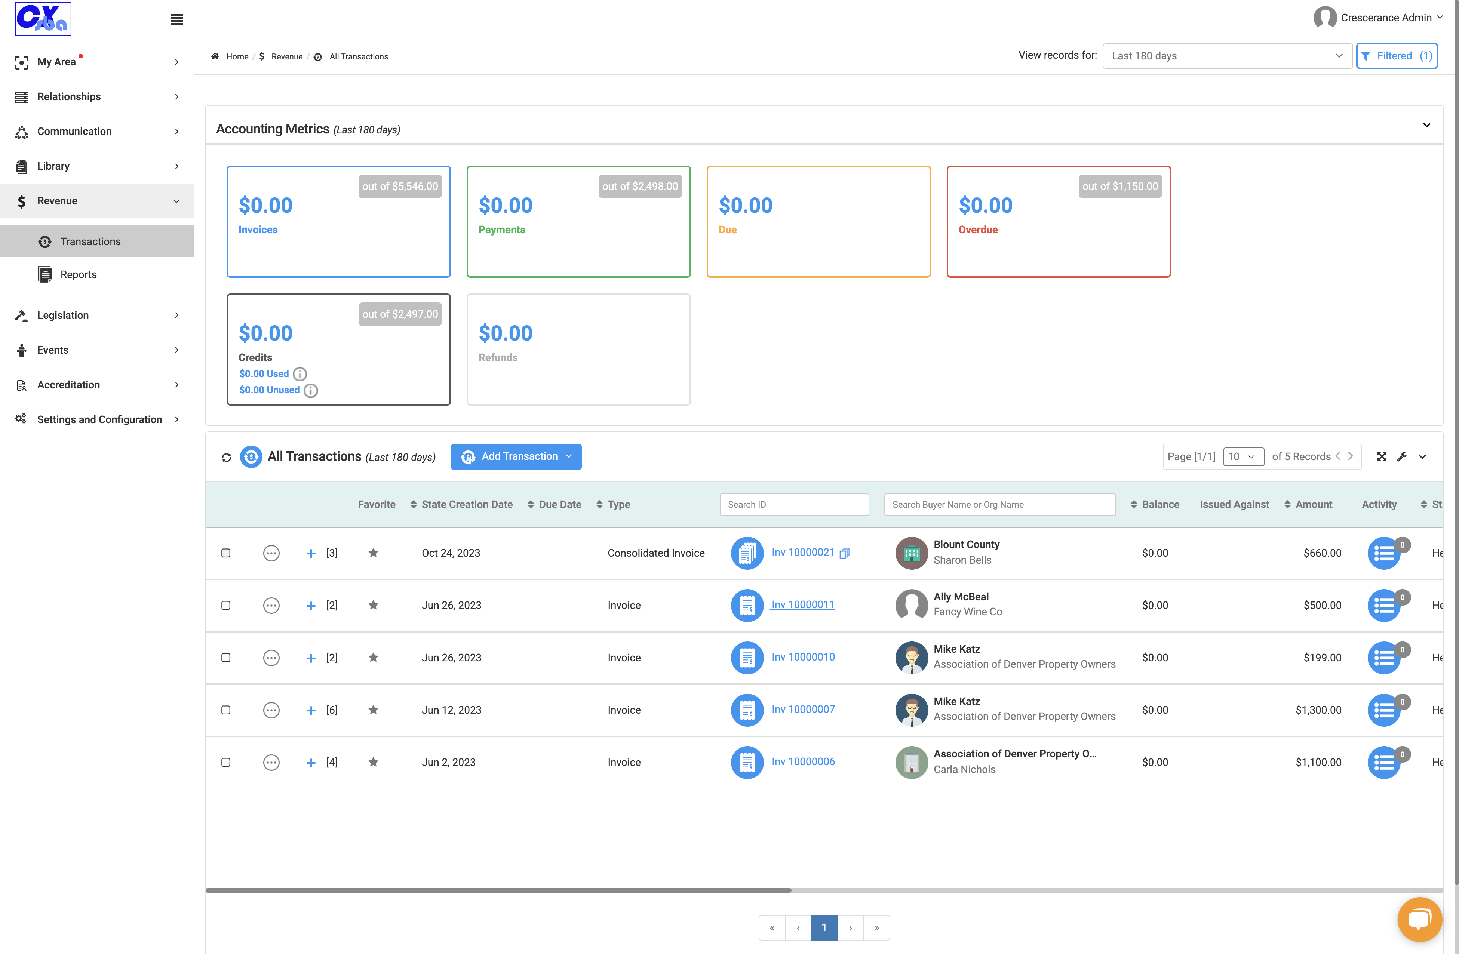The height and width of the screenshot is (954, 1459).
Task: Toggle the favorite star for Inv 10000006
Action: (x=373, y=762)
